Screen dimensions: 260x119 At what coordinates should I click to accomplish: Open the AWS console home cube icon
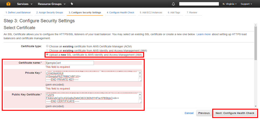pyautogui.click(x=8, y=4)
